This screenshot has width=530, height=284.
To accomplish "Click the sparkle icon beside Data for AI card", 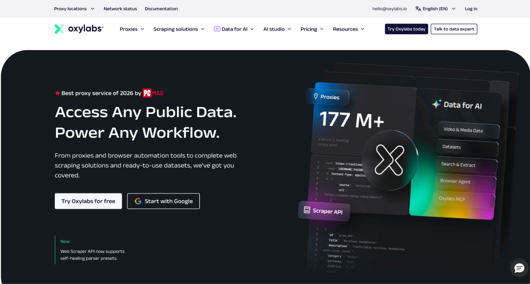I will [x=437, y=104].
